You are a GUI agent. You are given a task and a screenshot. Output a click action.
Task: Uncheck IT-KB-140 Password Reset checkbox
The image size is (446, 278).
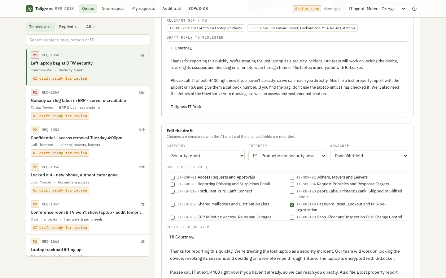point(292,204)
